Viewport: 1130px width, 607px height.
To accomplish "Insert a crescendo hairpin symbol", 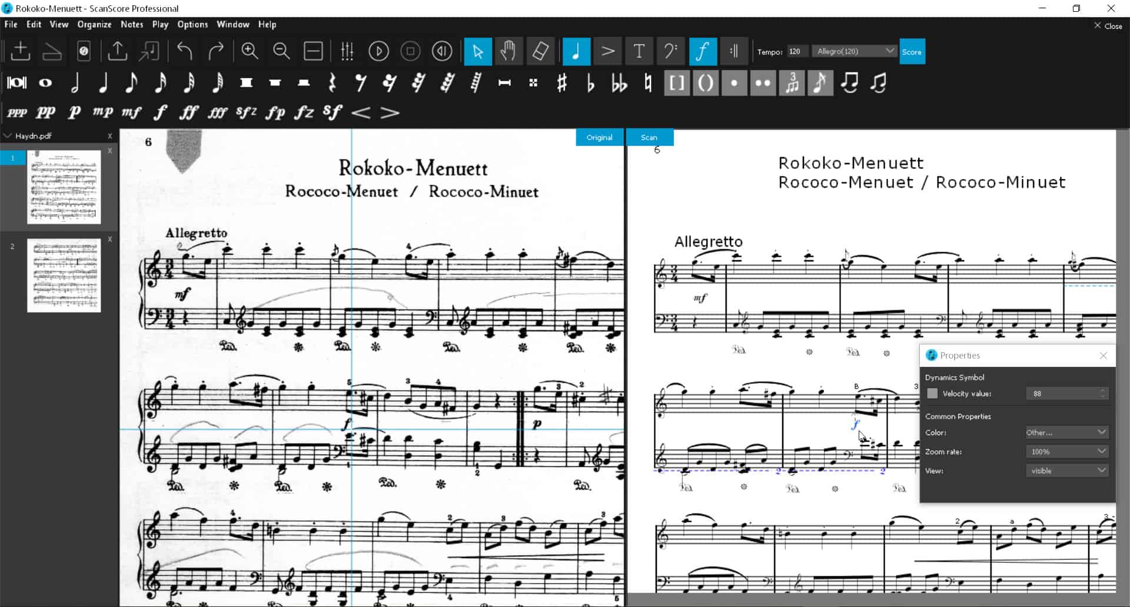I will point(361,112).
